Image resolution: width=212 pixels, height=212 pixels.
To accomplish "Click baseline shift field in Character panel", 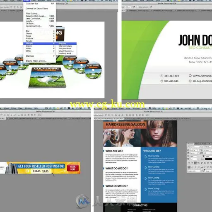I will [193, 159].
